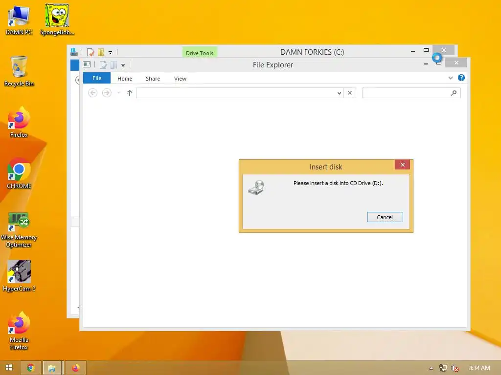Screen dimensions: 501x375
Task: Minimize the File Explorer window
Action: coord(426,64)
